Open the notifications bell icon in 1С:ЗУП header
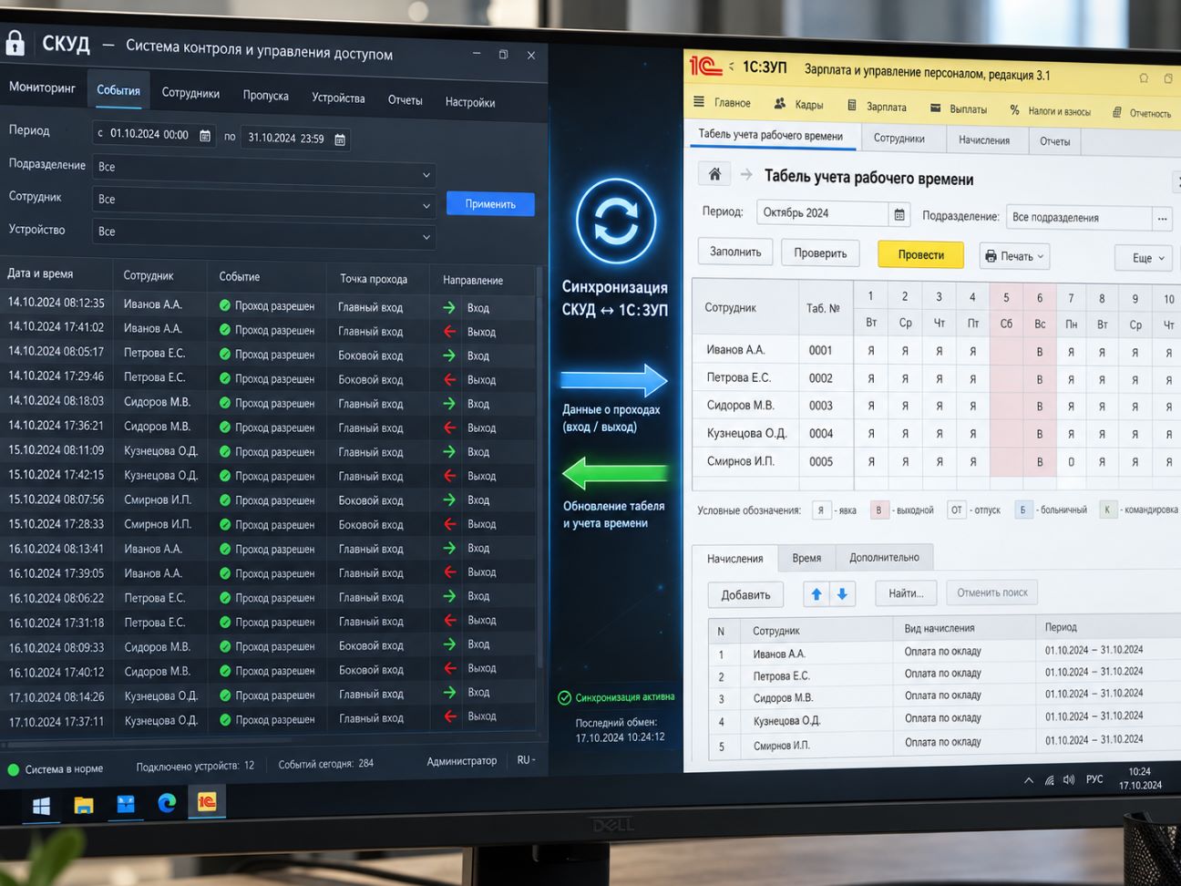Image resolution: width=1181 pixels, height=886 pixels. point(1144,77)
